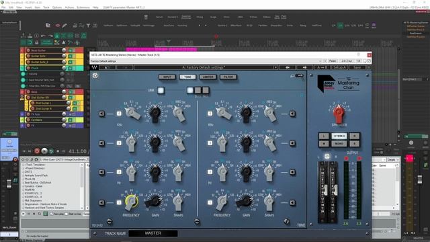The image size is (430, 242).
Task: Click the transport Stop button
Action: tap(58, 151)
